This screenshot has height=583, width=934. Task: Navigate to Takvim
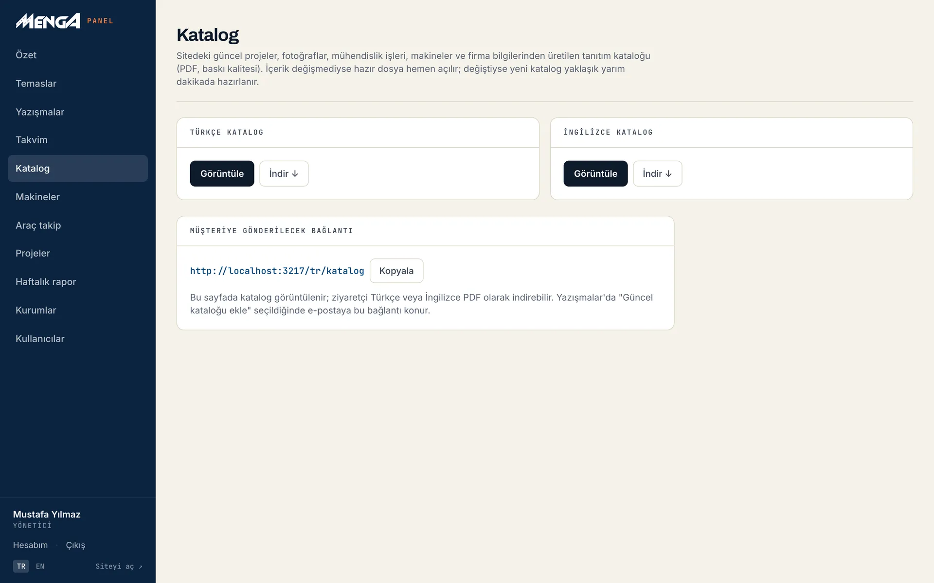(x=78, y=140)
